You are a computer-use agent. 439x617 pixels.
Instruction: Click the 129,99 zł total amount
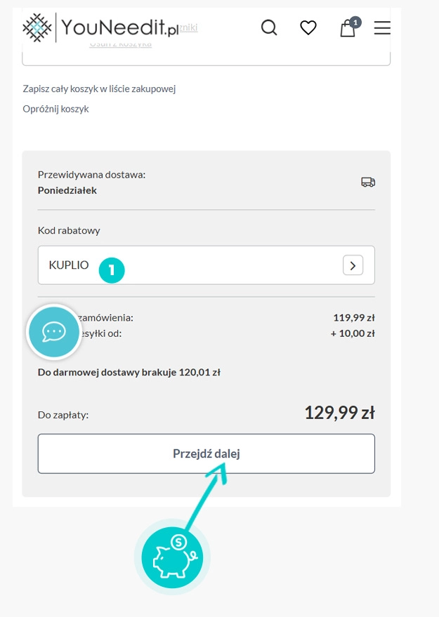click(339, 413)
